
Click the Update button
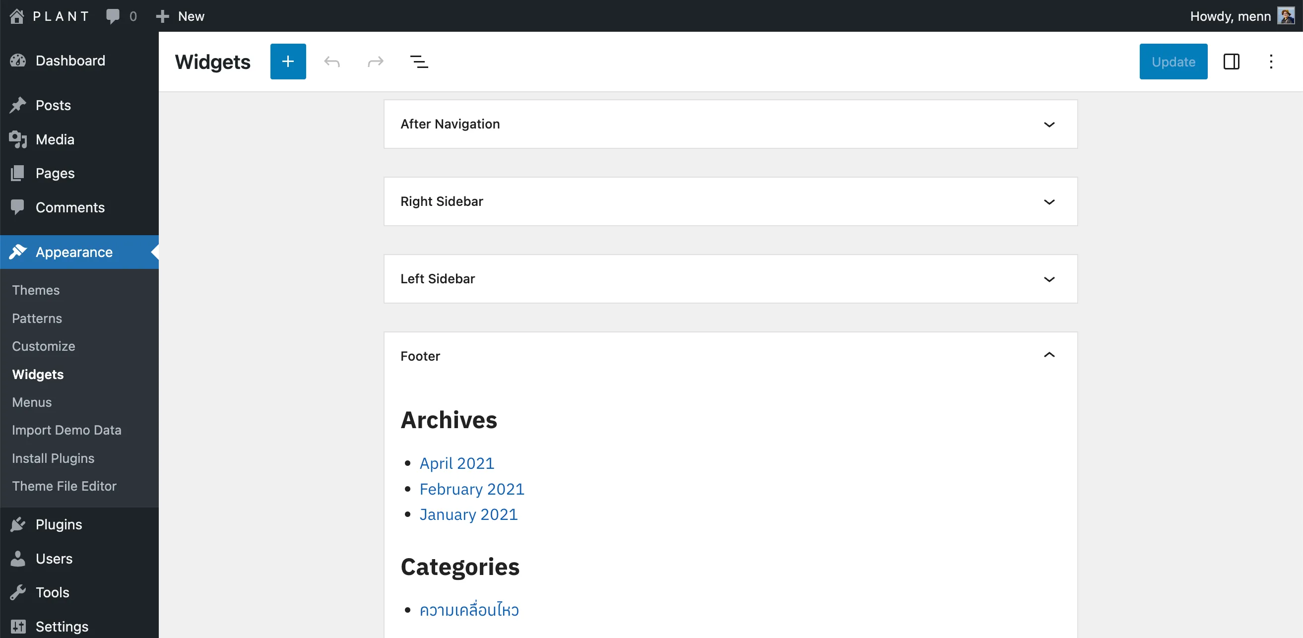[1173, 61]
